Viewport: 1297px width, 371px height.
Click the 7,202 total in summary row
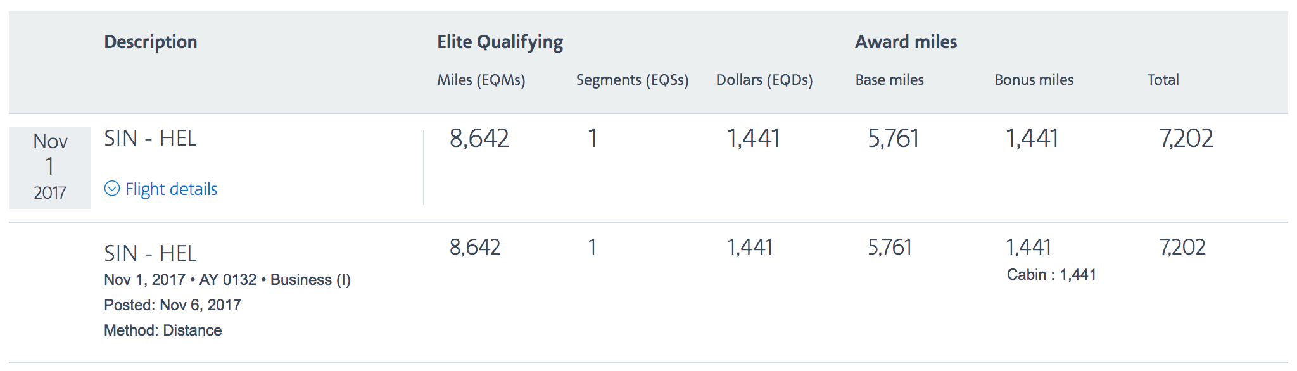[1186, 138]
